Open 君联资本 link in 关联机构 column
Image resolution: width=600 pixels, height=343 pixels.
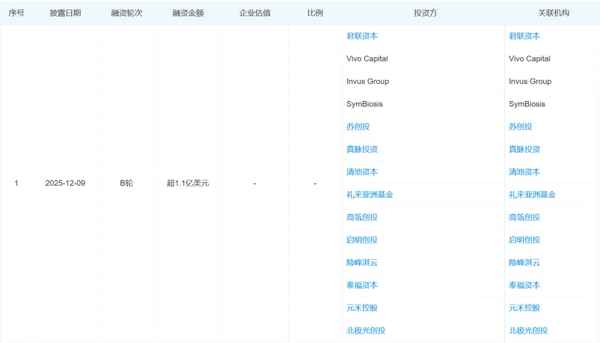click(x=524, y=36)
